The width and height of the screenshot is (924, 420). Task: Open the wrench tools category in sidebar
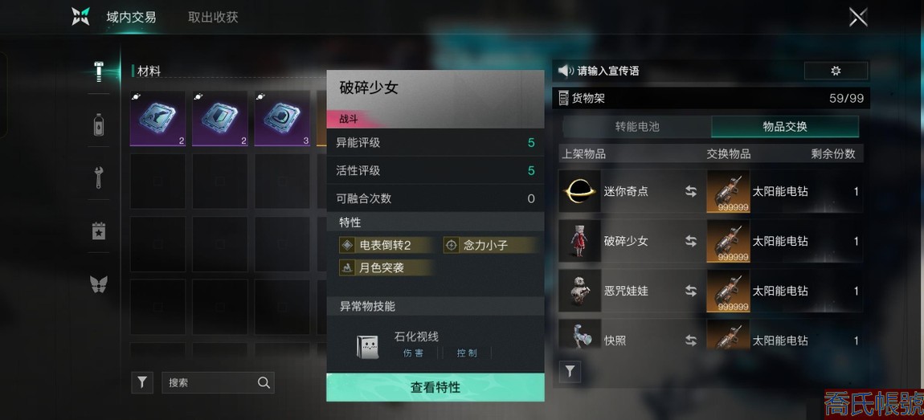tap(98, 177)
